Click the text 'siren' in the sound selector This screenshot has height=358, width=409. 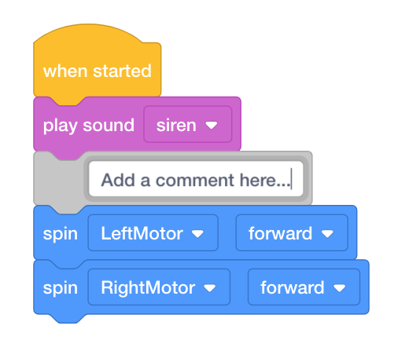coord(176,125)
